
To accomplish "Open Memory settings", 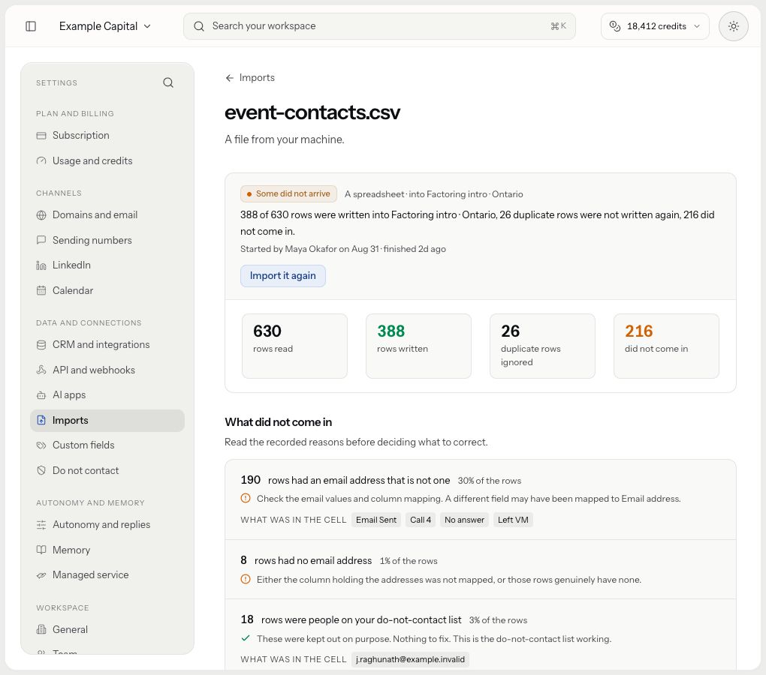I will (107, 550).
